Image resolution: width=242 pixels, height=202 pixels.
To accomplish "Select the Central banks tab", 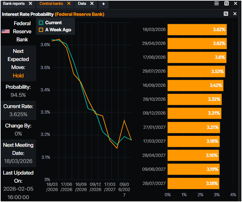I will pyautogui.click(x=51, y=4).
